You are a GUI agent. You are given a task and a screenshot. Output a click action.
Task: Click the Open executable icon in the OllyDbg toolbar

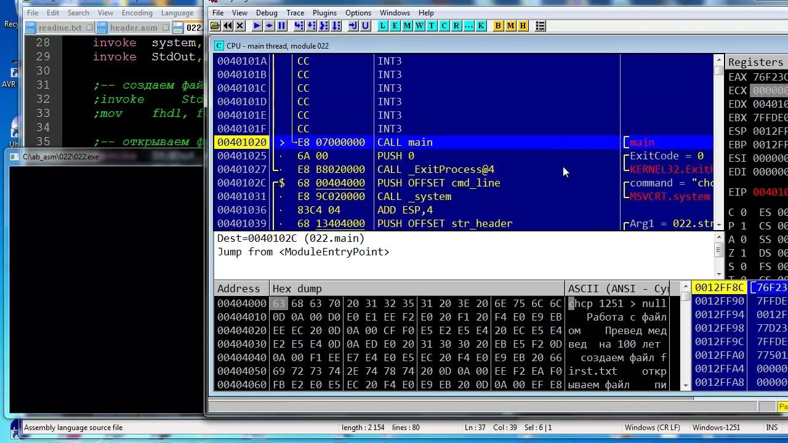click(215, 26)
